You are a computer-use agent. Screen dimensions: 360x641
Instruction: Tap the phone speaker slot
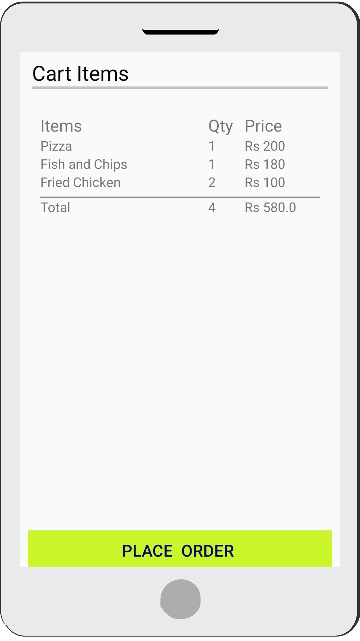180,32
